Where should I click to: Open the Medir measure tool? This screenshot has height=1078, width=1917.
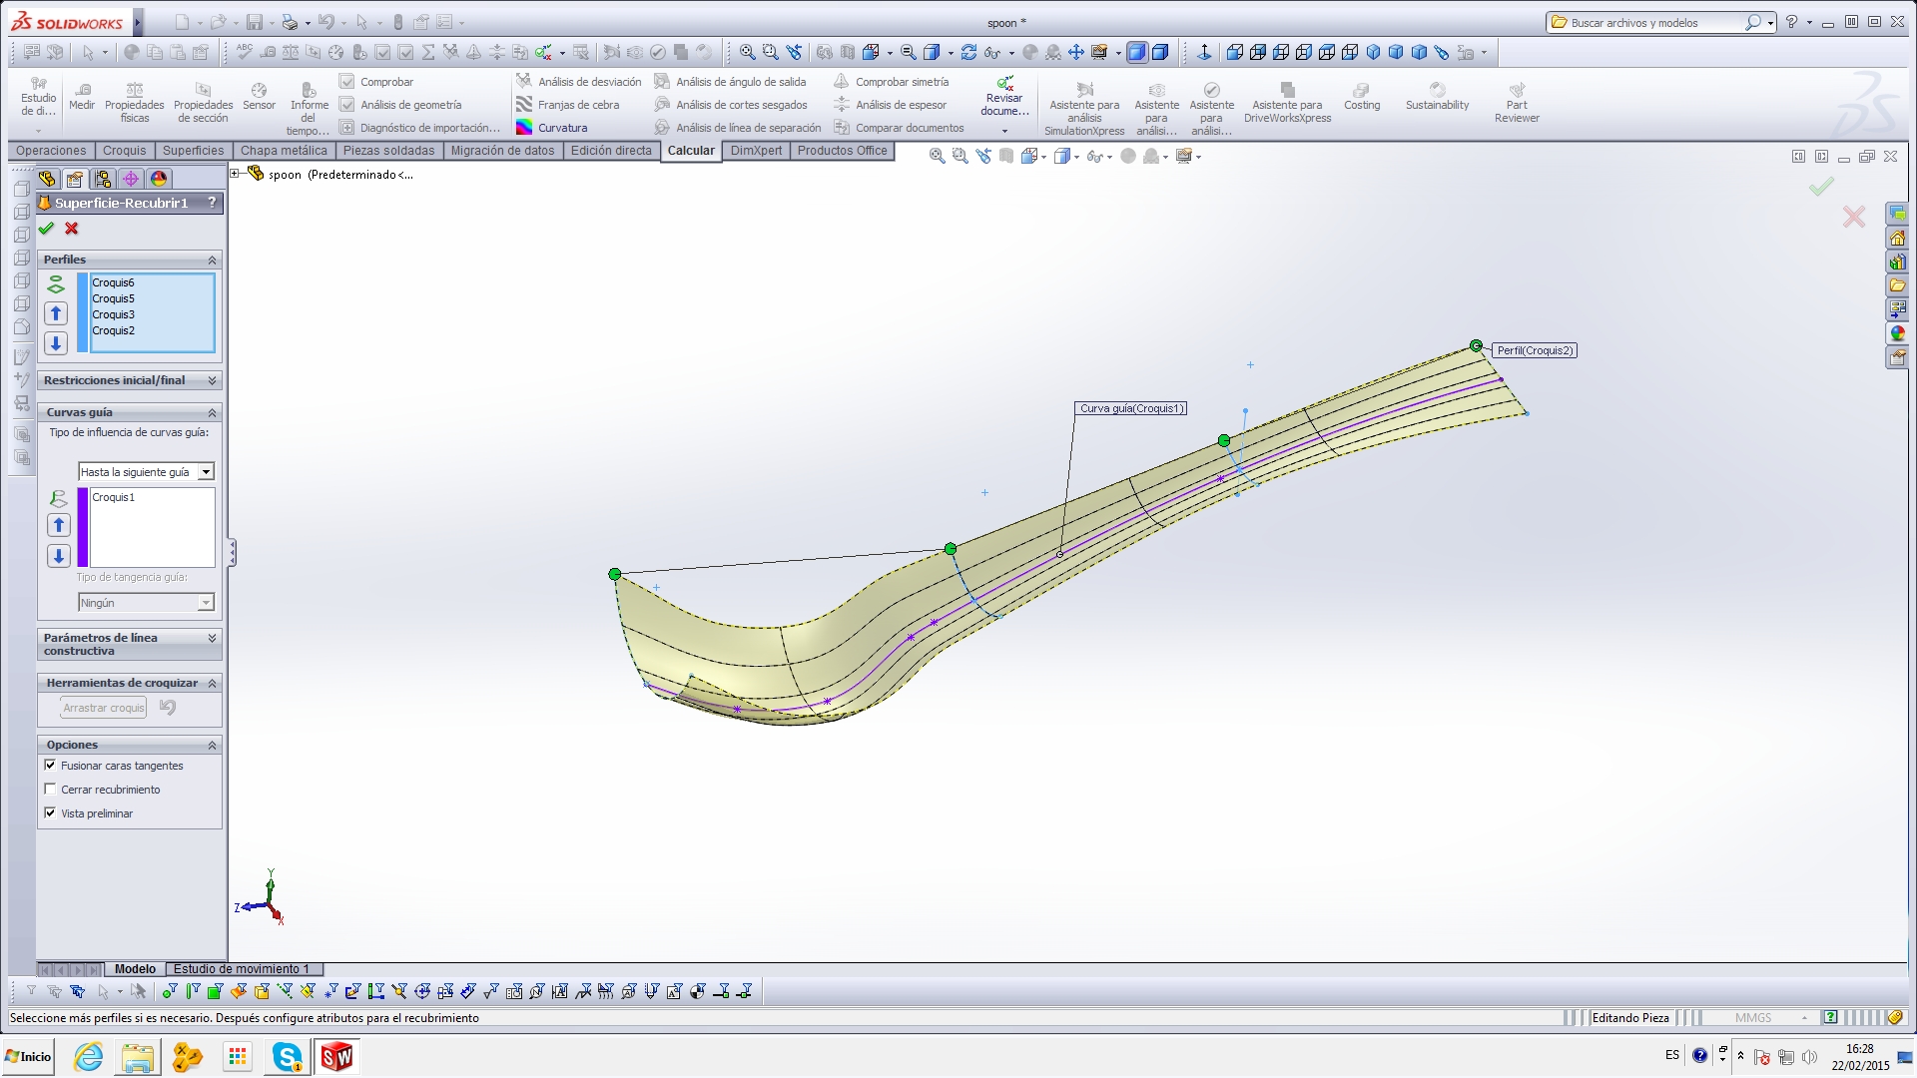tap(82, 96)
